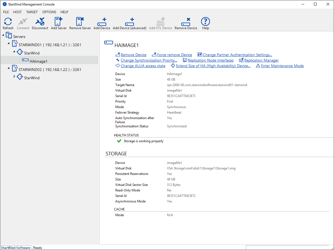The height and width of the screenshot is (250, 334).
Task: Click the N/A cache mode value
Action: click(x=170, y=215)
